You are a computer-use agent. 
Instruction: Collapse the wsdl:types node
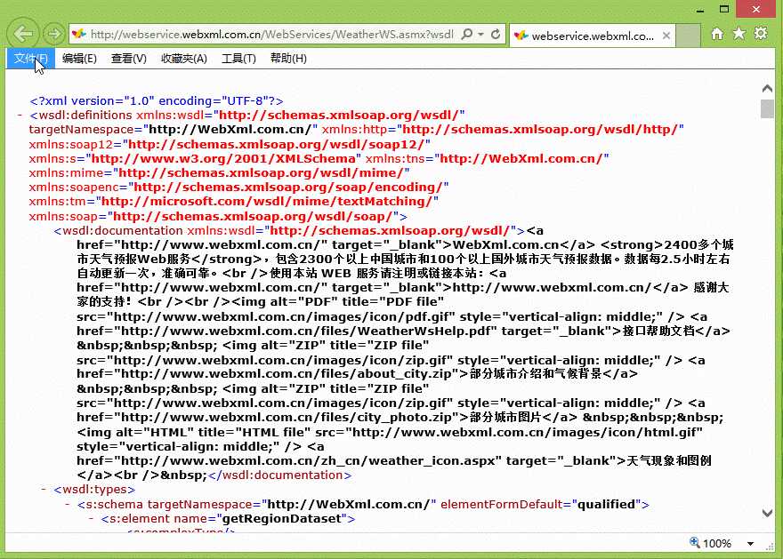click(x=44, y=490)
